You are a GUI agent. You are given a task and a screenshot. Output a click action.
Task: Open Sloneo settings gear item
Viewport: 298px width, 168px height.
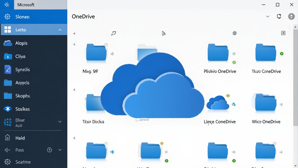coord(34,17)
